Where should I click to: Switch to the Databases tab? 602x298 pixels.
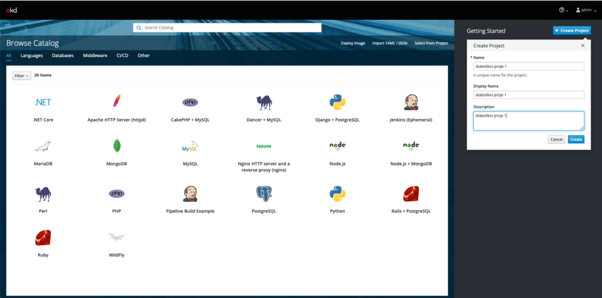tap(62, 56)
